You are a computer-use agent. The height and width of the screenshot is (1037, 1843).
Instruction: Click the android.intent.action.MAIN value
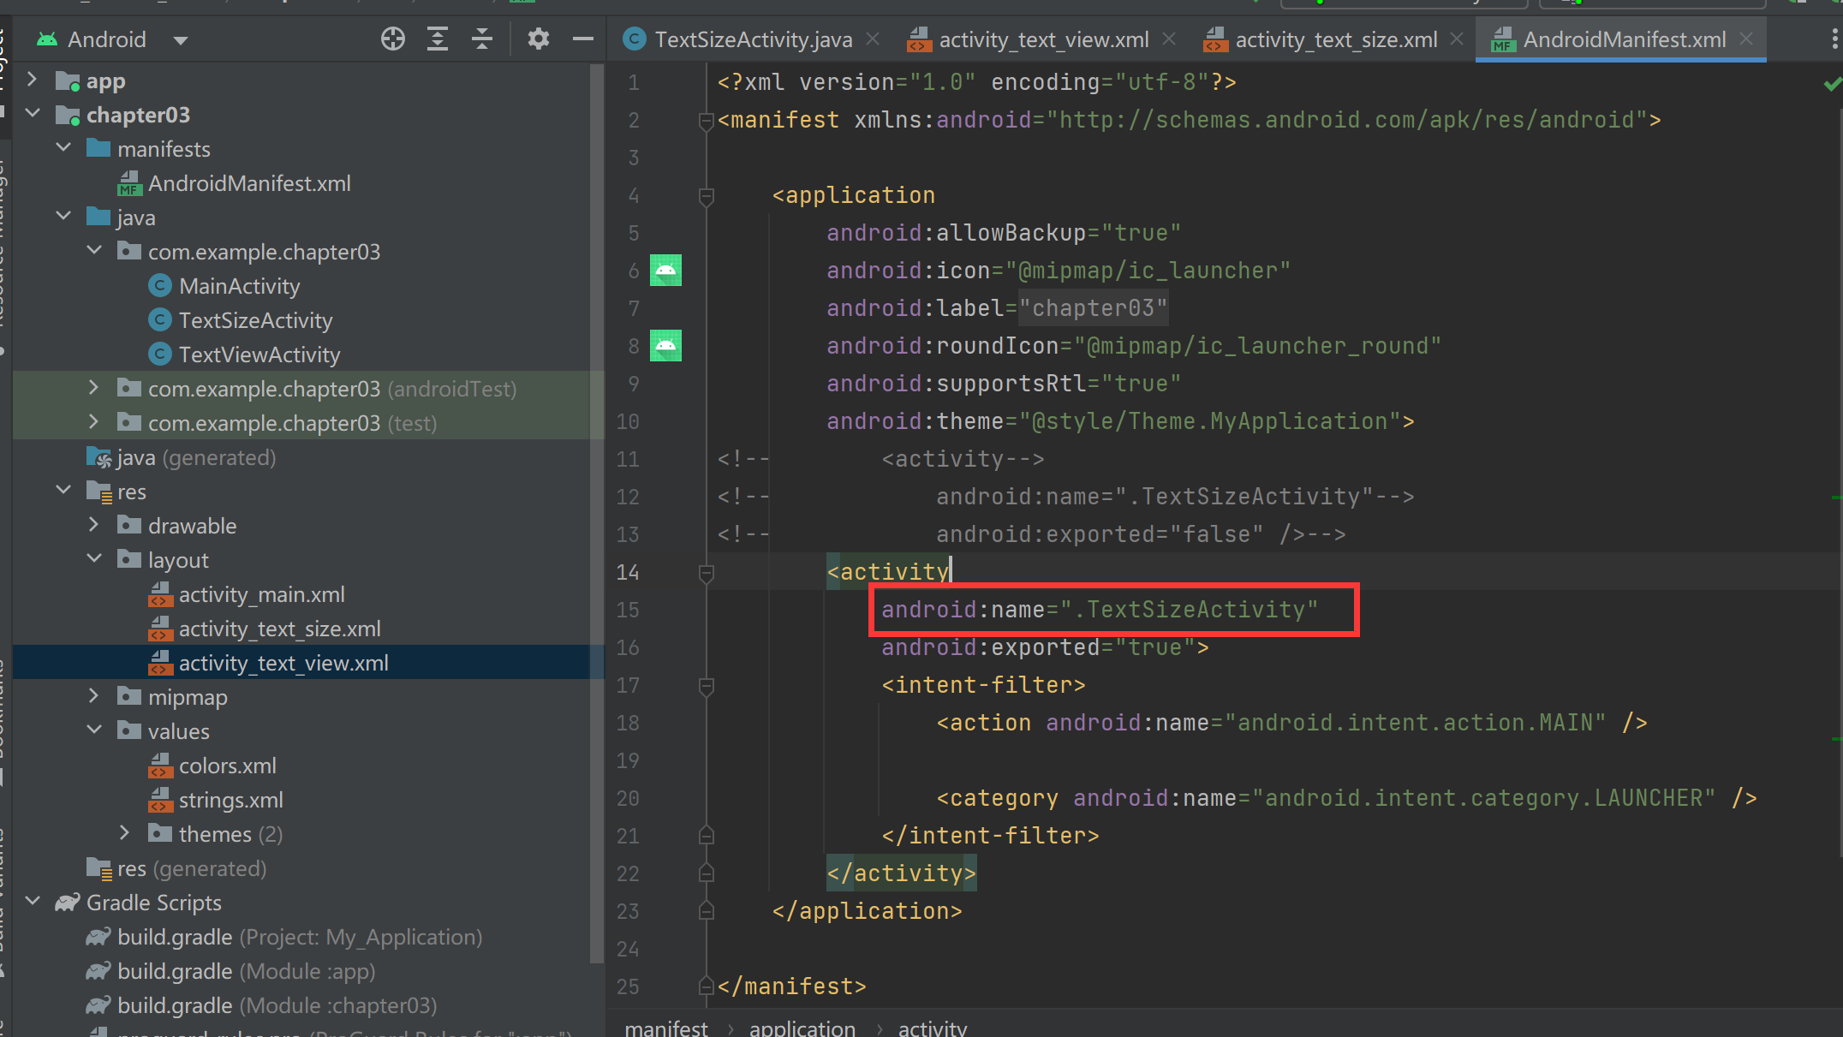pos(1415,723)
